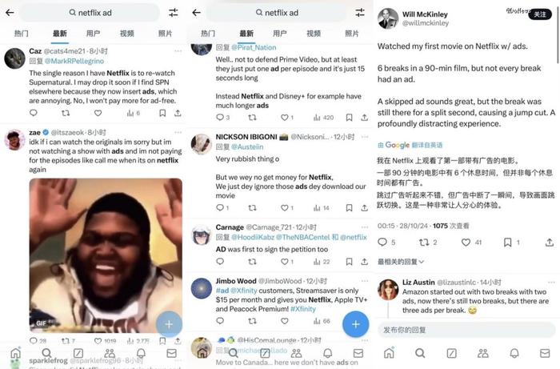Viewport: 560px width, 369px height.
Task: Open search filter settings in left panel
Action: 174,13
